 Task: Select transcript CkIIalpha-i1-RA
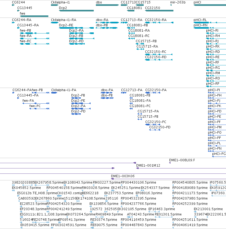(x=63, y=20)
